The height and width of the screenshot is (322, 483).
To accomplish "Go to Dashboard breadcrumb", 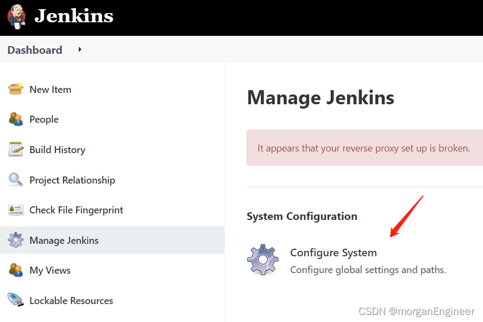I will click(35, 50).
